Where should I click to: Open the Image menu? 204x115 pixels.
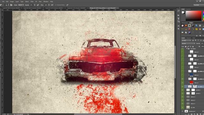click(x=12, y=2)
